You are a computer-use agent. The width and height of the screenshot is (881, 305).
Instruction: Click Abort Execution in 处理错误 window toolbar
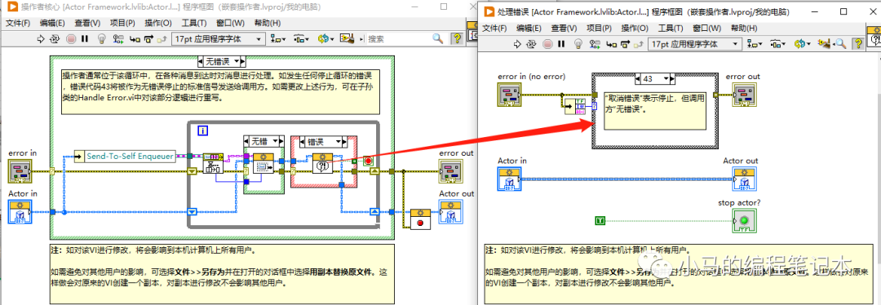pos(548,44)
